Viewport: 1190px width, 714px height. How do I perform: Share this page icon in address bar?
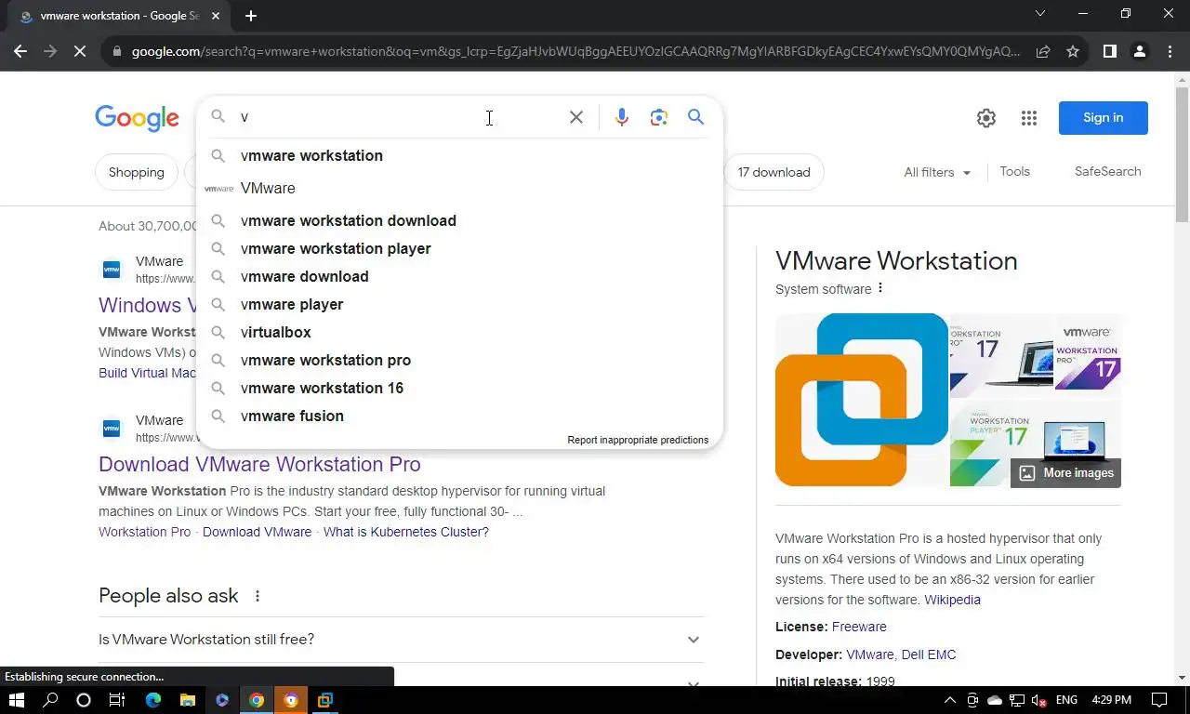[1043, 51]
